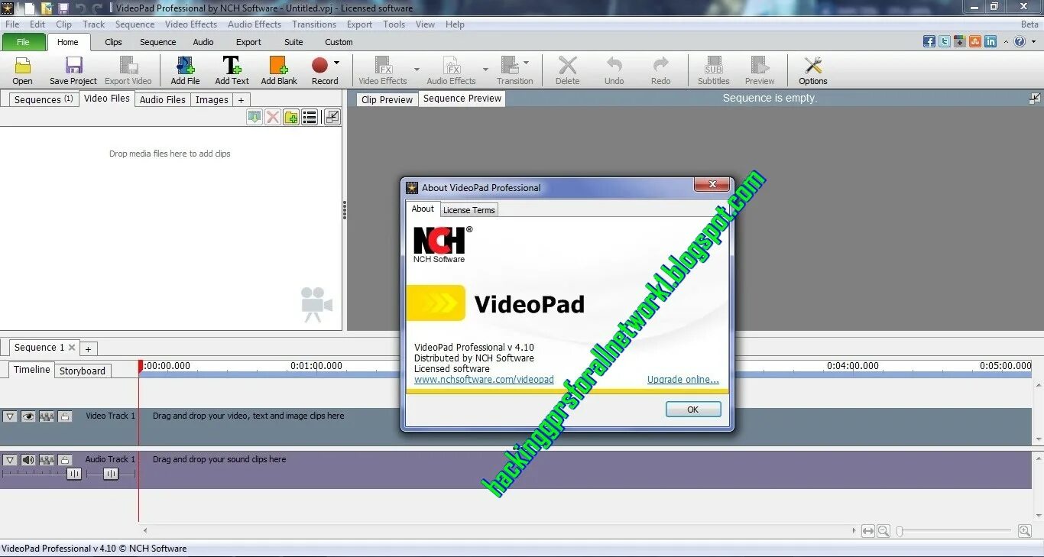Share on Twitter via toolbar icon
This screenshot has width=1044, height=557.
[945, 42]
